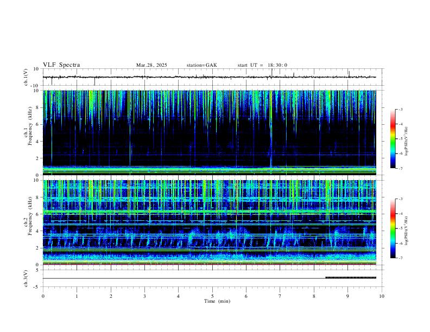This screenshot has height=332, width=430.
Task: Click the 'ch.1(V)' waveform axis label
Action: click(x=26, y=77)
